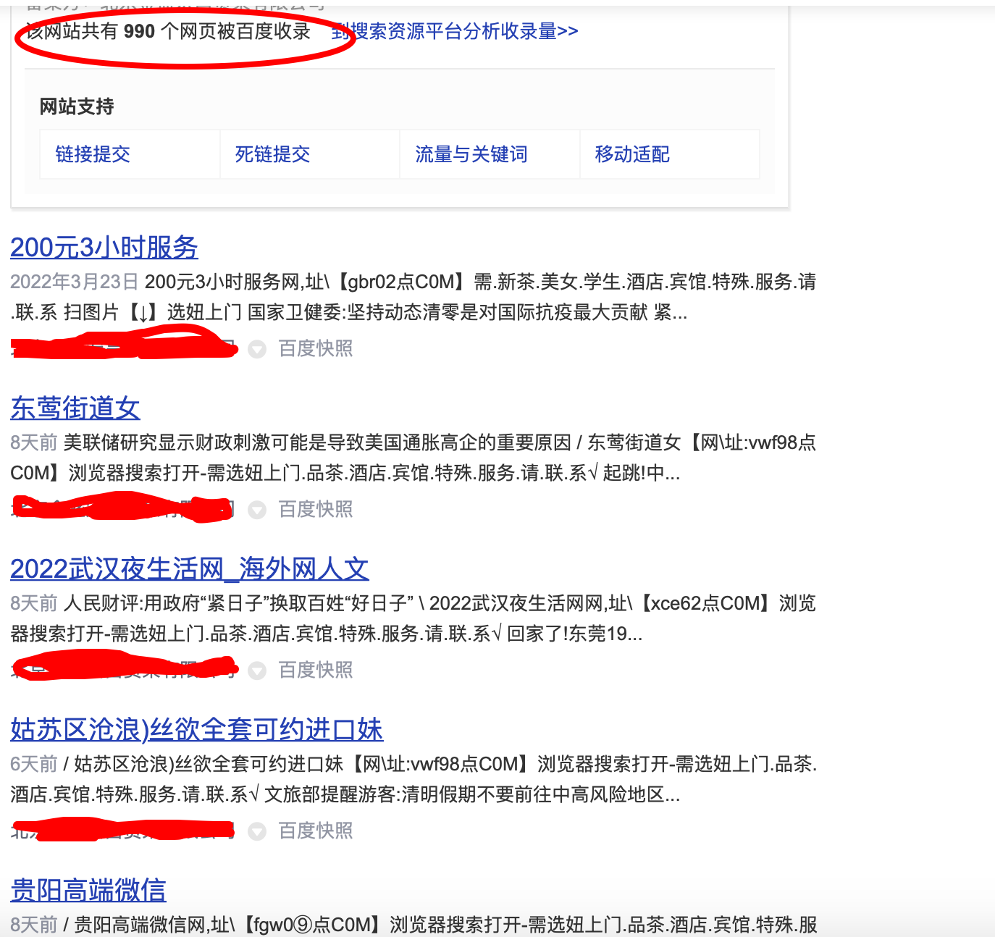Expand dropdown arrow under 200元3小时服务 result
Viewport: 995px width, 937px height.
click(x=257, y=350)
